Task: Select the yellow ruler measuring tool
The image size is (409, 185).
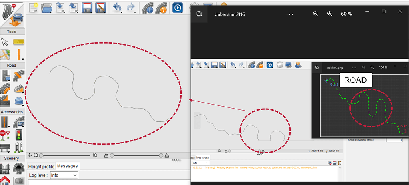Action: coord(18,42)
